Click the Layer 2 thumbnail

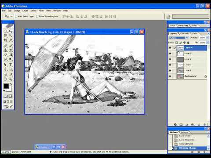point(180,59)
